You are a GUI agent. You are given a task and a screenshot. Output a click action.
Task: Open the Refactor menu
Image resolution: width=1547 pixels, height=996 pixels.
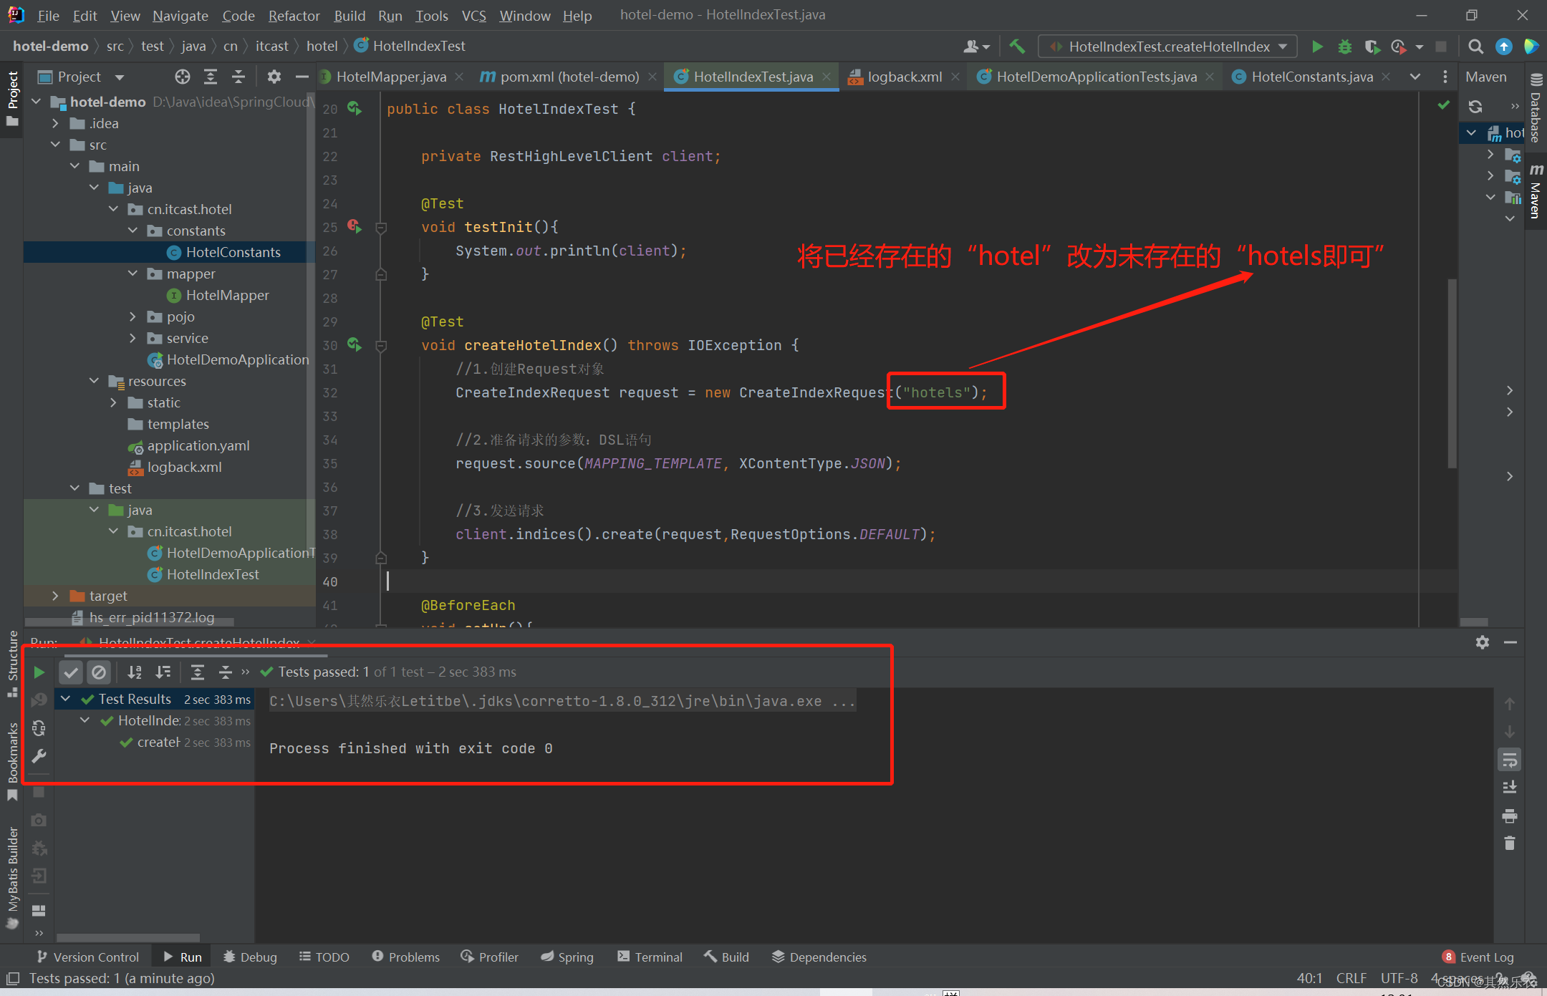coord(294,15)
